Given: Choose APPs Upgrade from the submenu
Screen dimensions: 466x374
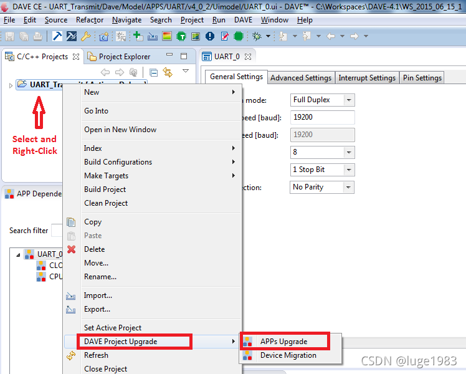Looking at the screenshot, I should click(291, 342).
